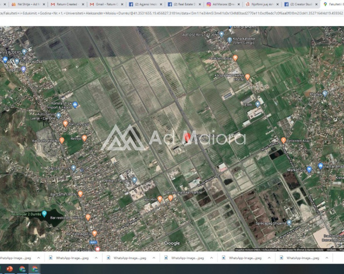
Task: Select the AUTOSERVIS FATJONI map marker
Action: pos(222,34)
